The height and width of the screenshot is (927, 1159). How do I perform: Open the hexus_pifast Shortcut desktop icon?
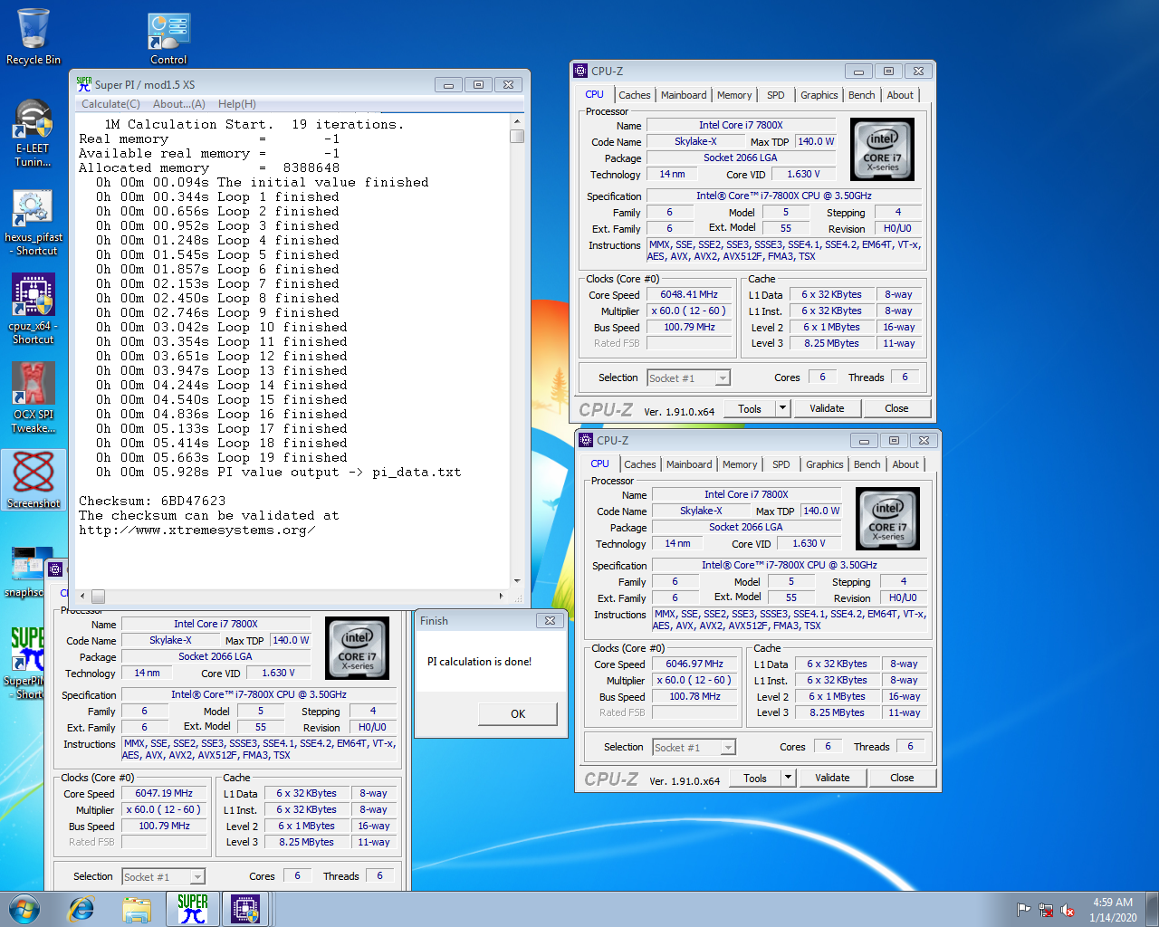click(34, 222)
